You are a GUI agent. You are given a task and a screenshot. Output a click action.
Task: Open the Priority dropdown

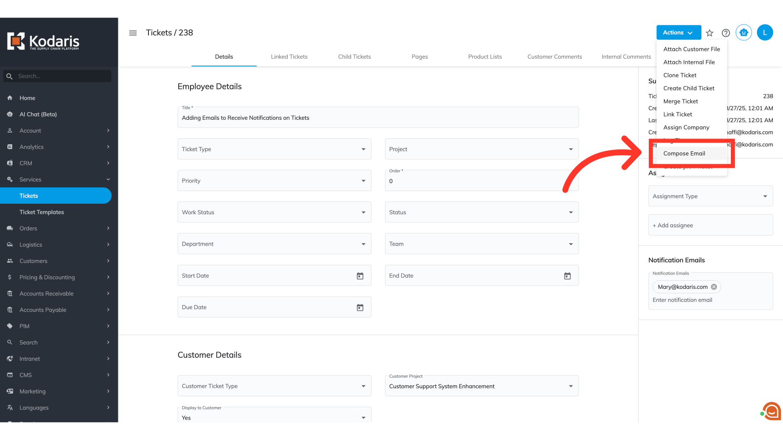[x=274, y=181]
